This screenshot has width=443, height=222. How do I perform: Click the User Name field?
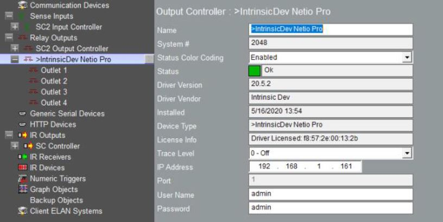click(x=331, y=194)
